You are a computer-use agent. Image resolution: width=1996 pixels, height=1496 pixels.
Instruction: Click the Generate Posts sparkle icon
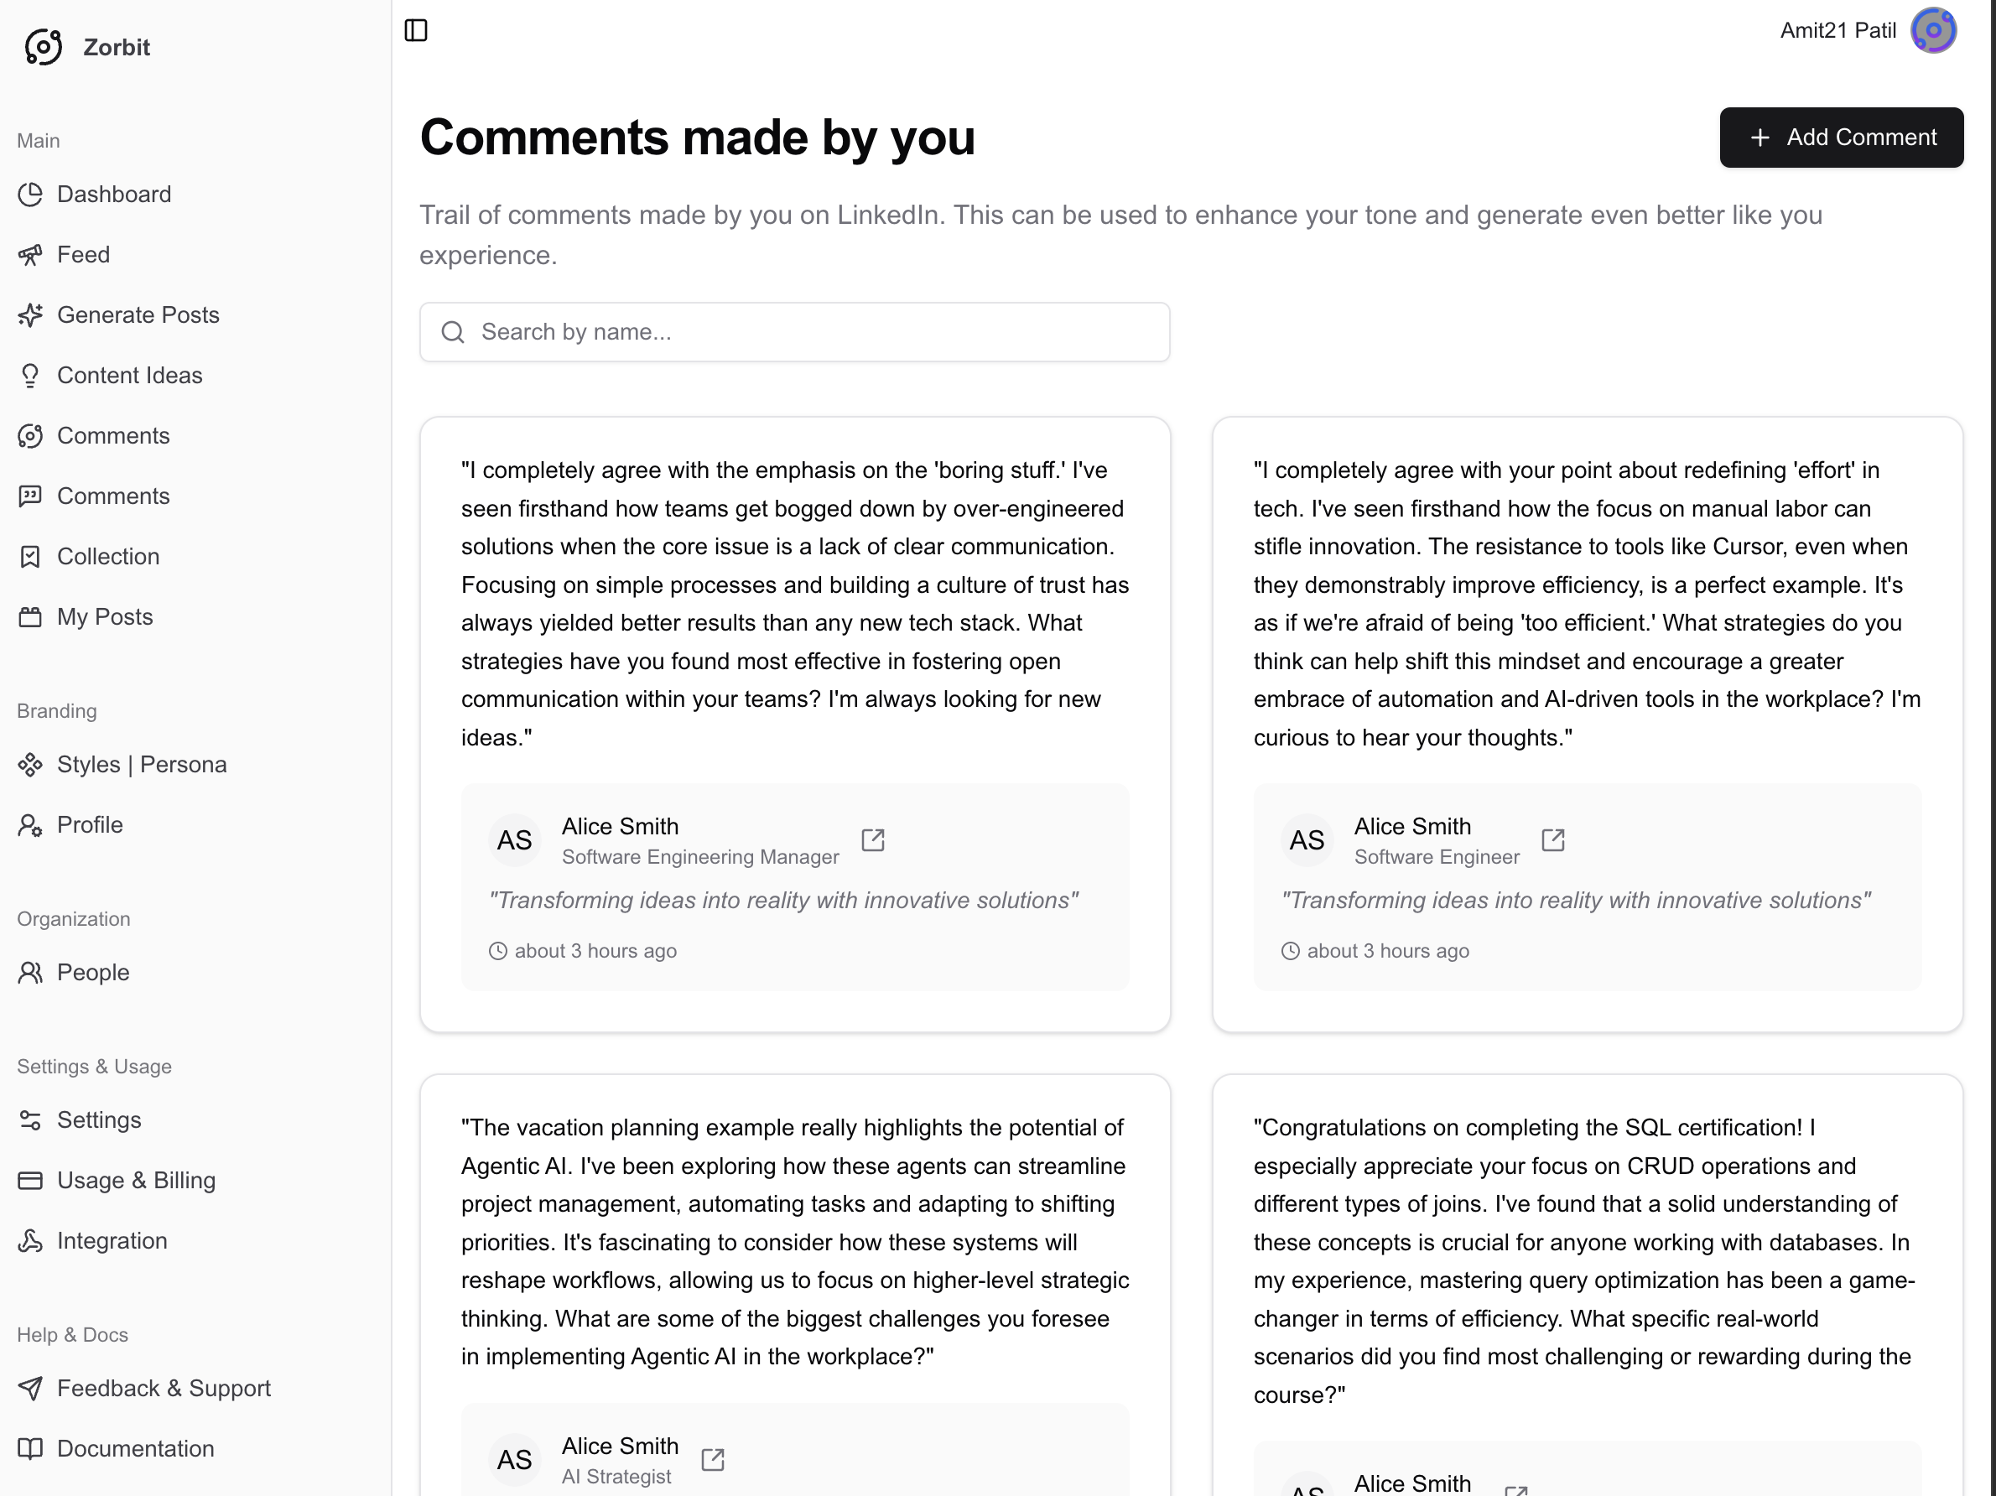pos(31,315)
